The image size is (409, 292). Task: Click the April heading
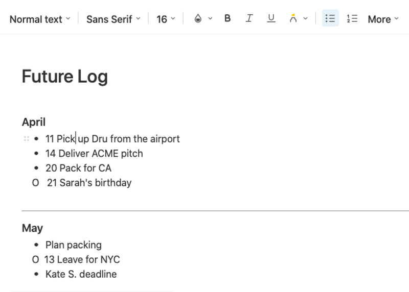(x=34, y=122)
